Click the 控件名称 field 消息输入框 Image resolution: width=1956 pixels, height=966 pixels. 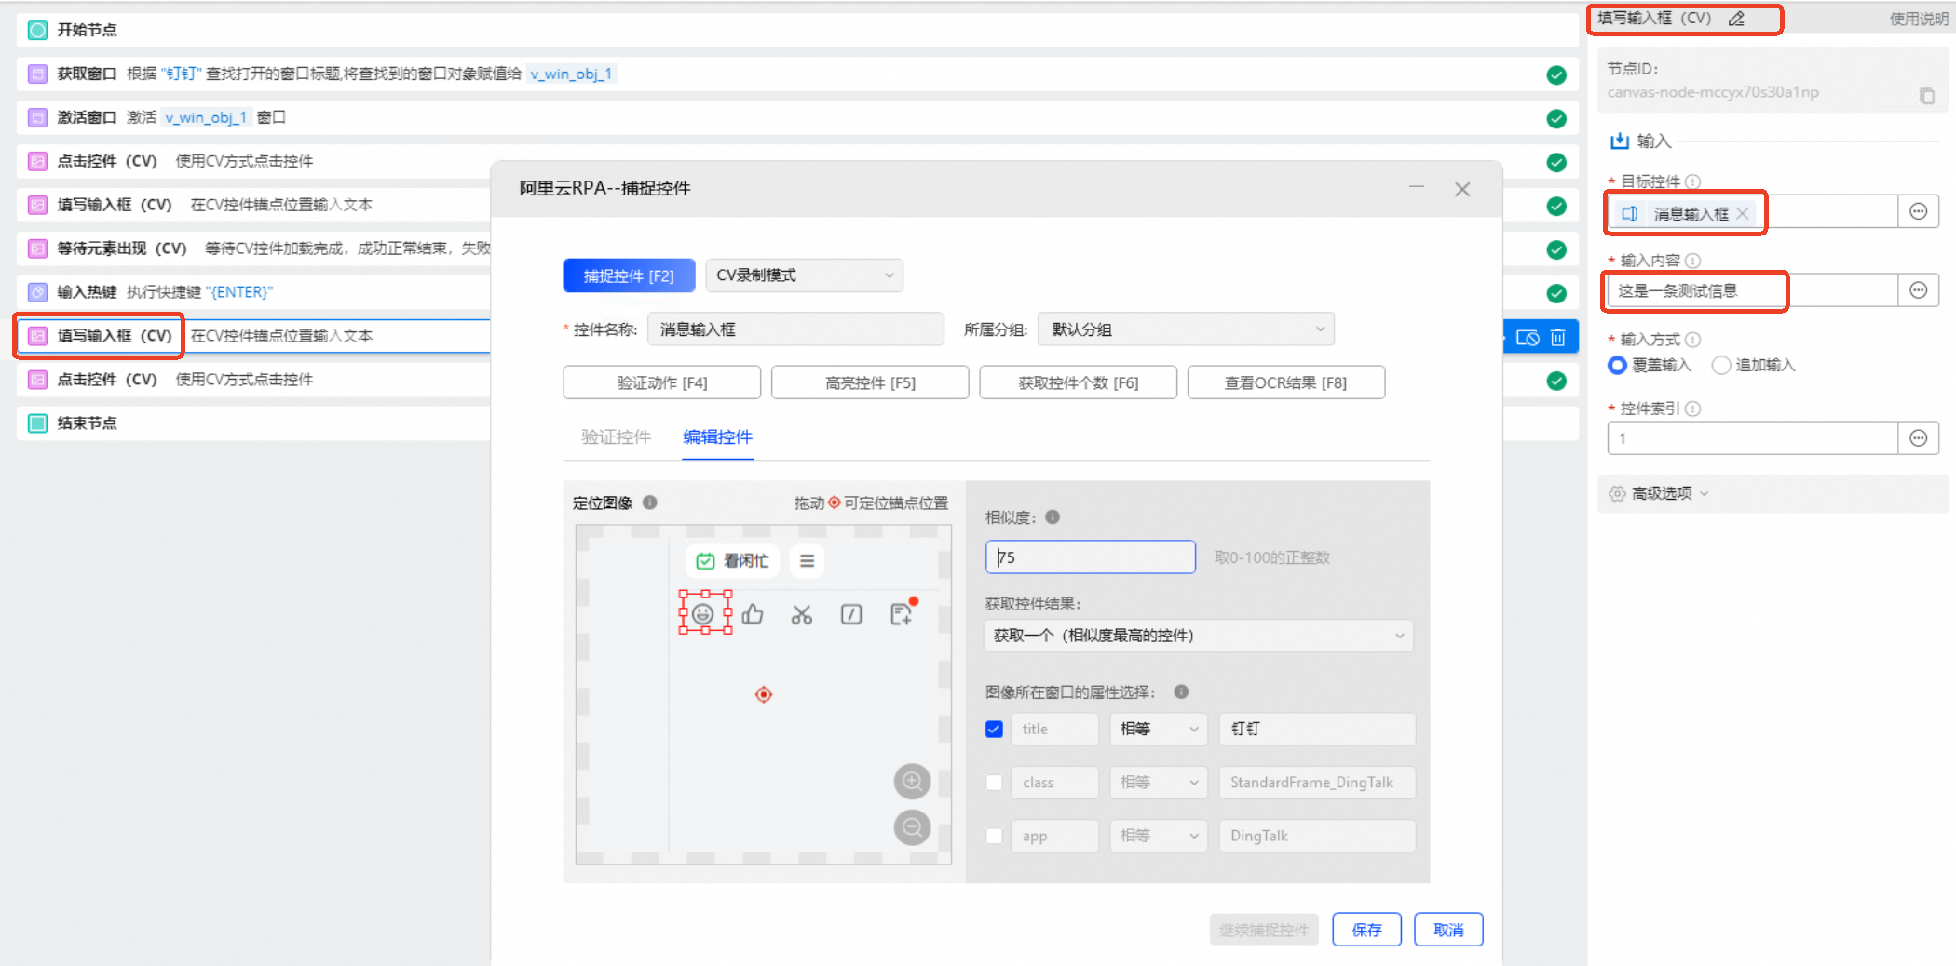click(x=795, y=329)
